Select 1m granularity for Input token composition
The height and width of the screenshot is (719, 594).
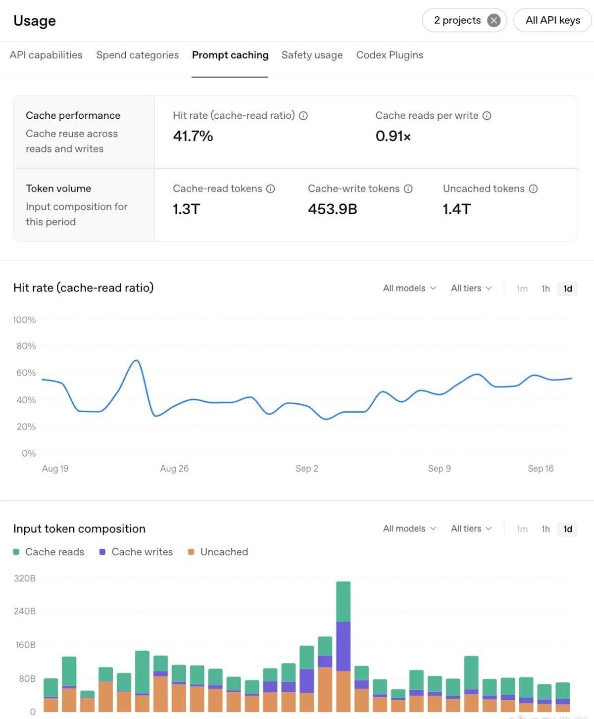click(522, 529)
